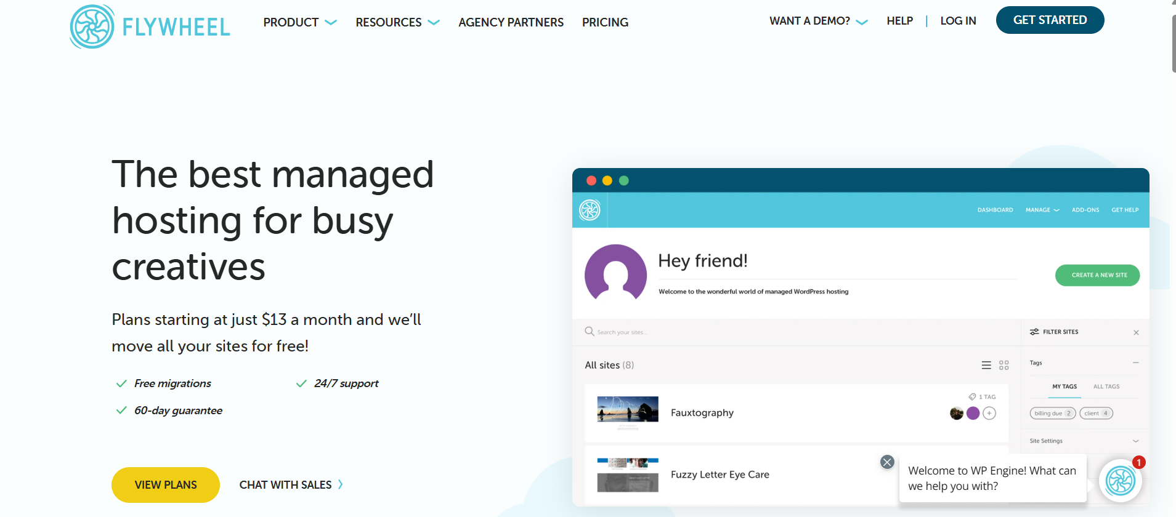Expand the Want a Demo dropdown
The width and height of the screenshot is (1176, 517).
click(x=818, y=21)
